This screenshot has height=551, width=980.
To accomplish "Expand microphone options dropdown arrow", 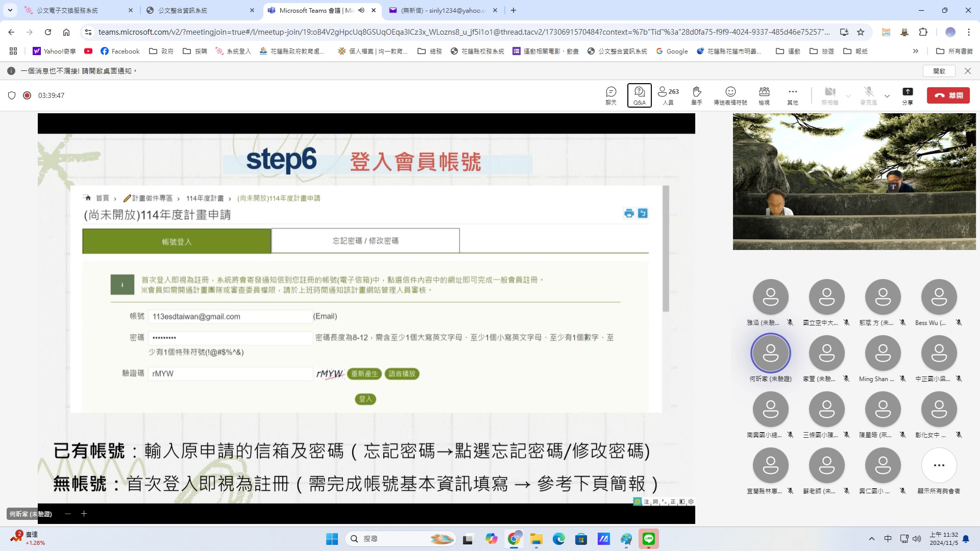I will [x=887, y=95].
